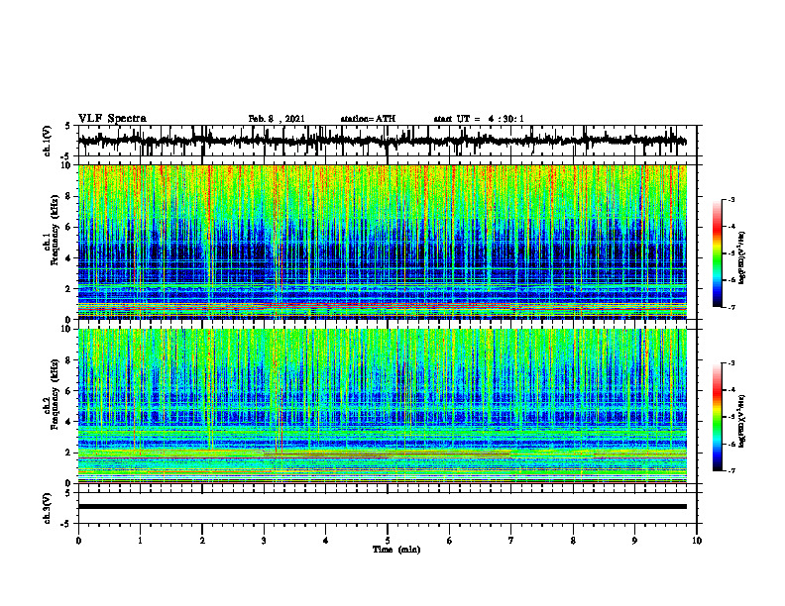This screenshot has width=785, height=606.
Task: Click tick label "4" on the Time axis
Action: pyautogui.click(x=325, y=541)
